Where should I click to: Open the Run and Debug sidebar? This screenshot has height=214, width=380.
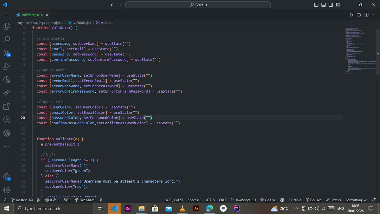coord(6,66)
